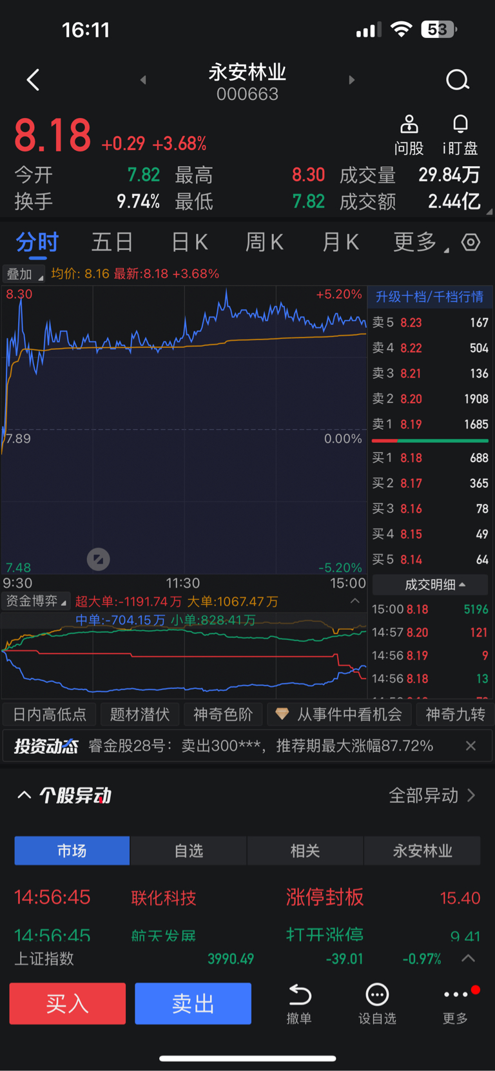Open chart settings hexagon icon

[471, 242]
